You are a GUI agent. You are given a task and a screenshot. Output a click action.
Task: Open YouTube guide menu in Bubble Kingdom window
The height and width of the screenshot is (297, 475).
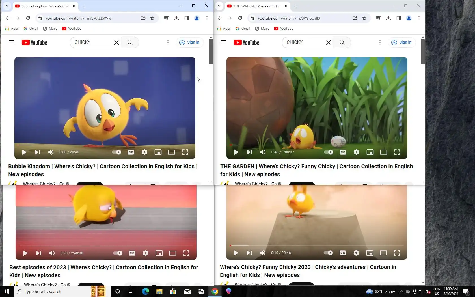[12, 42]
